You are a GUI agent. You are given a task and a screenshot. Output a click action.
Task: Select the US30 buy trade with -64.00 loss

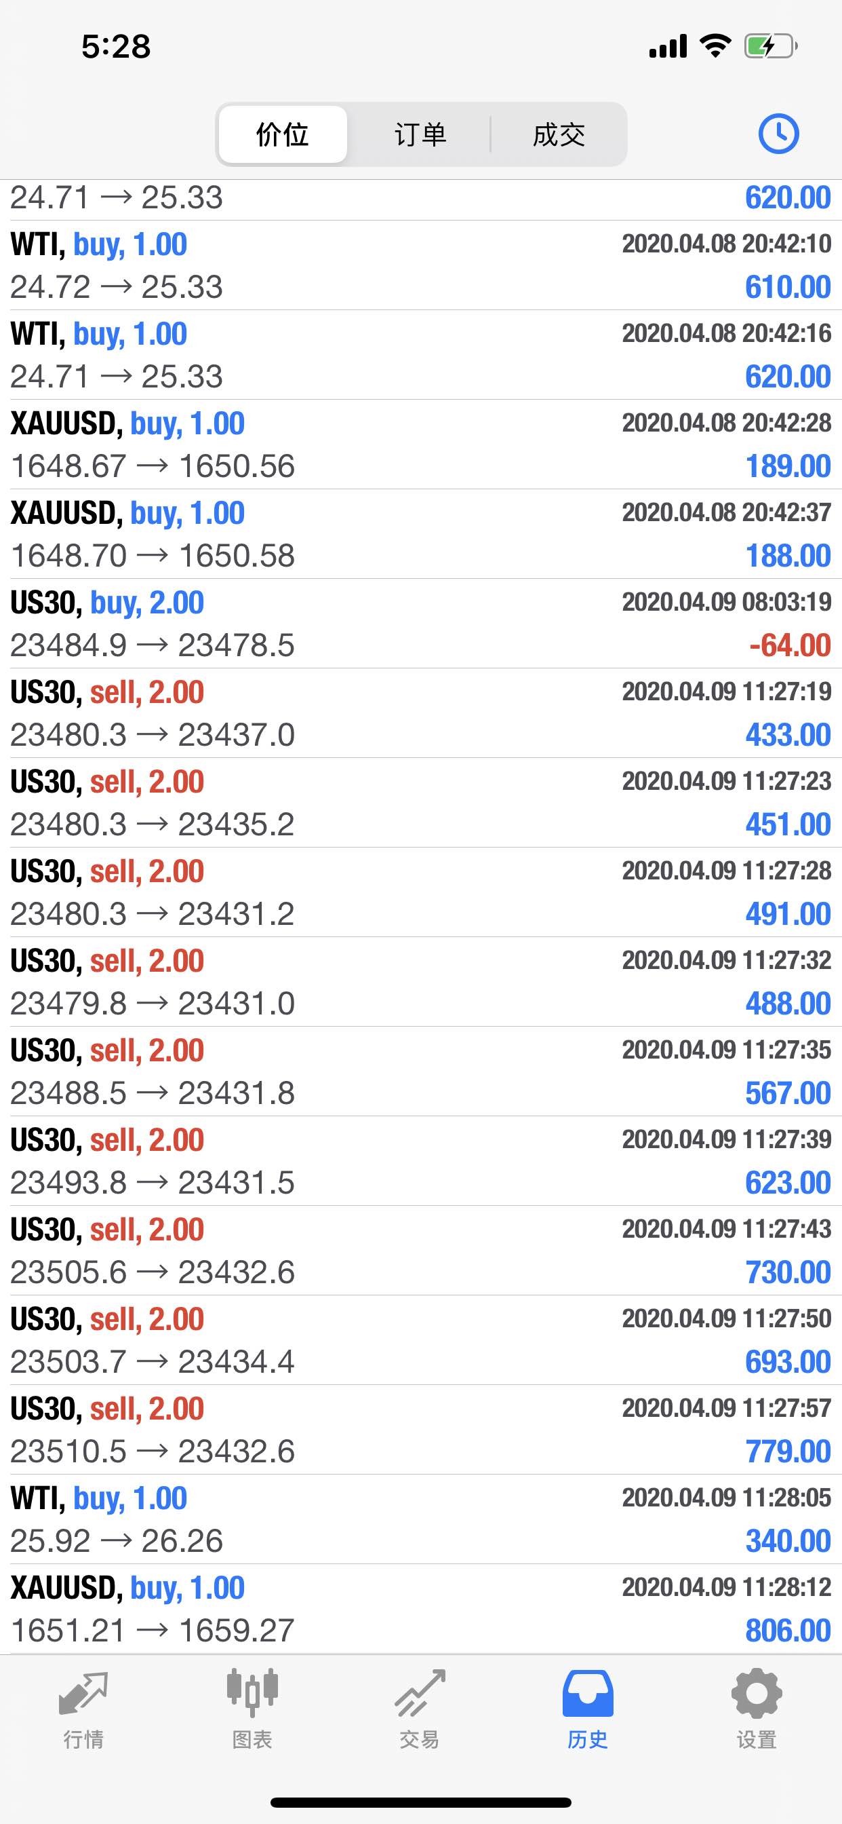tap(421, 624)
